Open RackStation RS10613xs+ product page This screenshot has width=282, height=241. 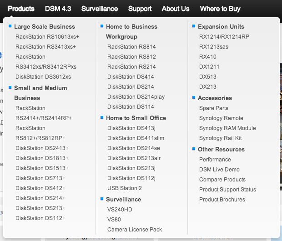point(47,37)
